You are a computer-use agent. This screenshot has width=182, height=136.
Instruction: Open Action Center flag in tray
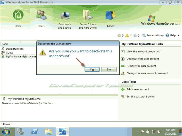pos(142,131)
